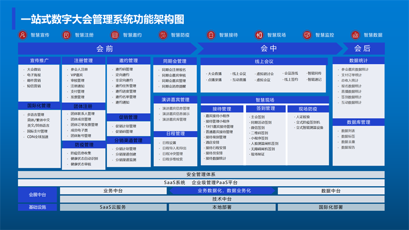The width and height of the screenshot is (409, 230).
Task: Select the 会前 phase arrow
Action: 107,49
